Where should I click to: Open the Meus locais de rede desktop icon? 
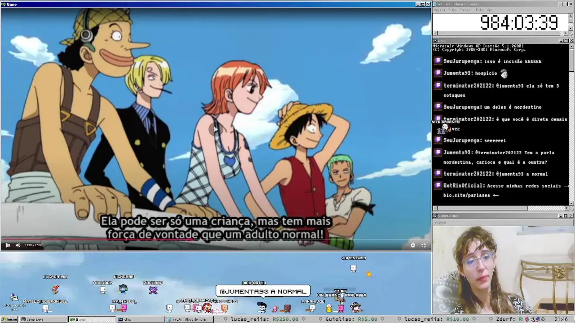(14, 301)
